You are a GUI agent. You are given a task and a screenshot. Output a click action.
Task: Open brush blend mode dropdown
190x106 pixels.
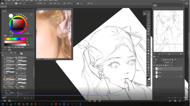coord(29,3)
